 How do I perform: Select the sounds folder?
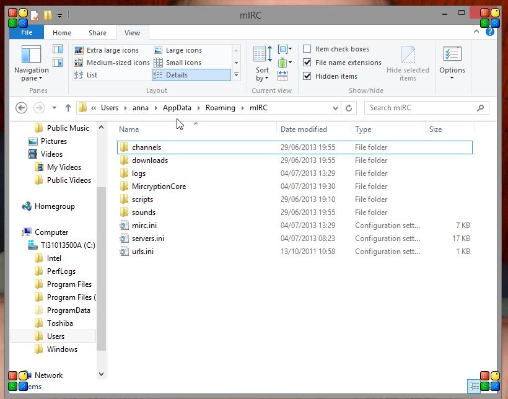pyautogui.click(x=294, y=213)
